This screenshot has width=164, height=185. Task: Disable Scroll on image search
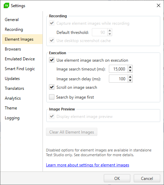point(52,87)
